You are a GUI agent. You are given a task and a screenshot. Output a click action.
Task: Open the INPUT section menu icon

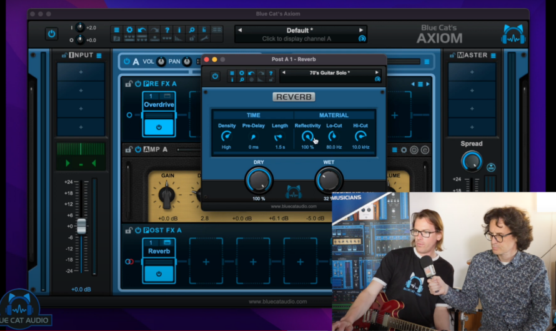[99, 56]
